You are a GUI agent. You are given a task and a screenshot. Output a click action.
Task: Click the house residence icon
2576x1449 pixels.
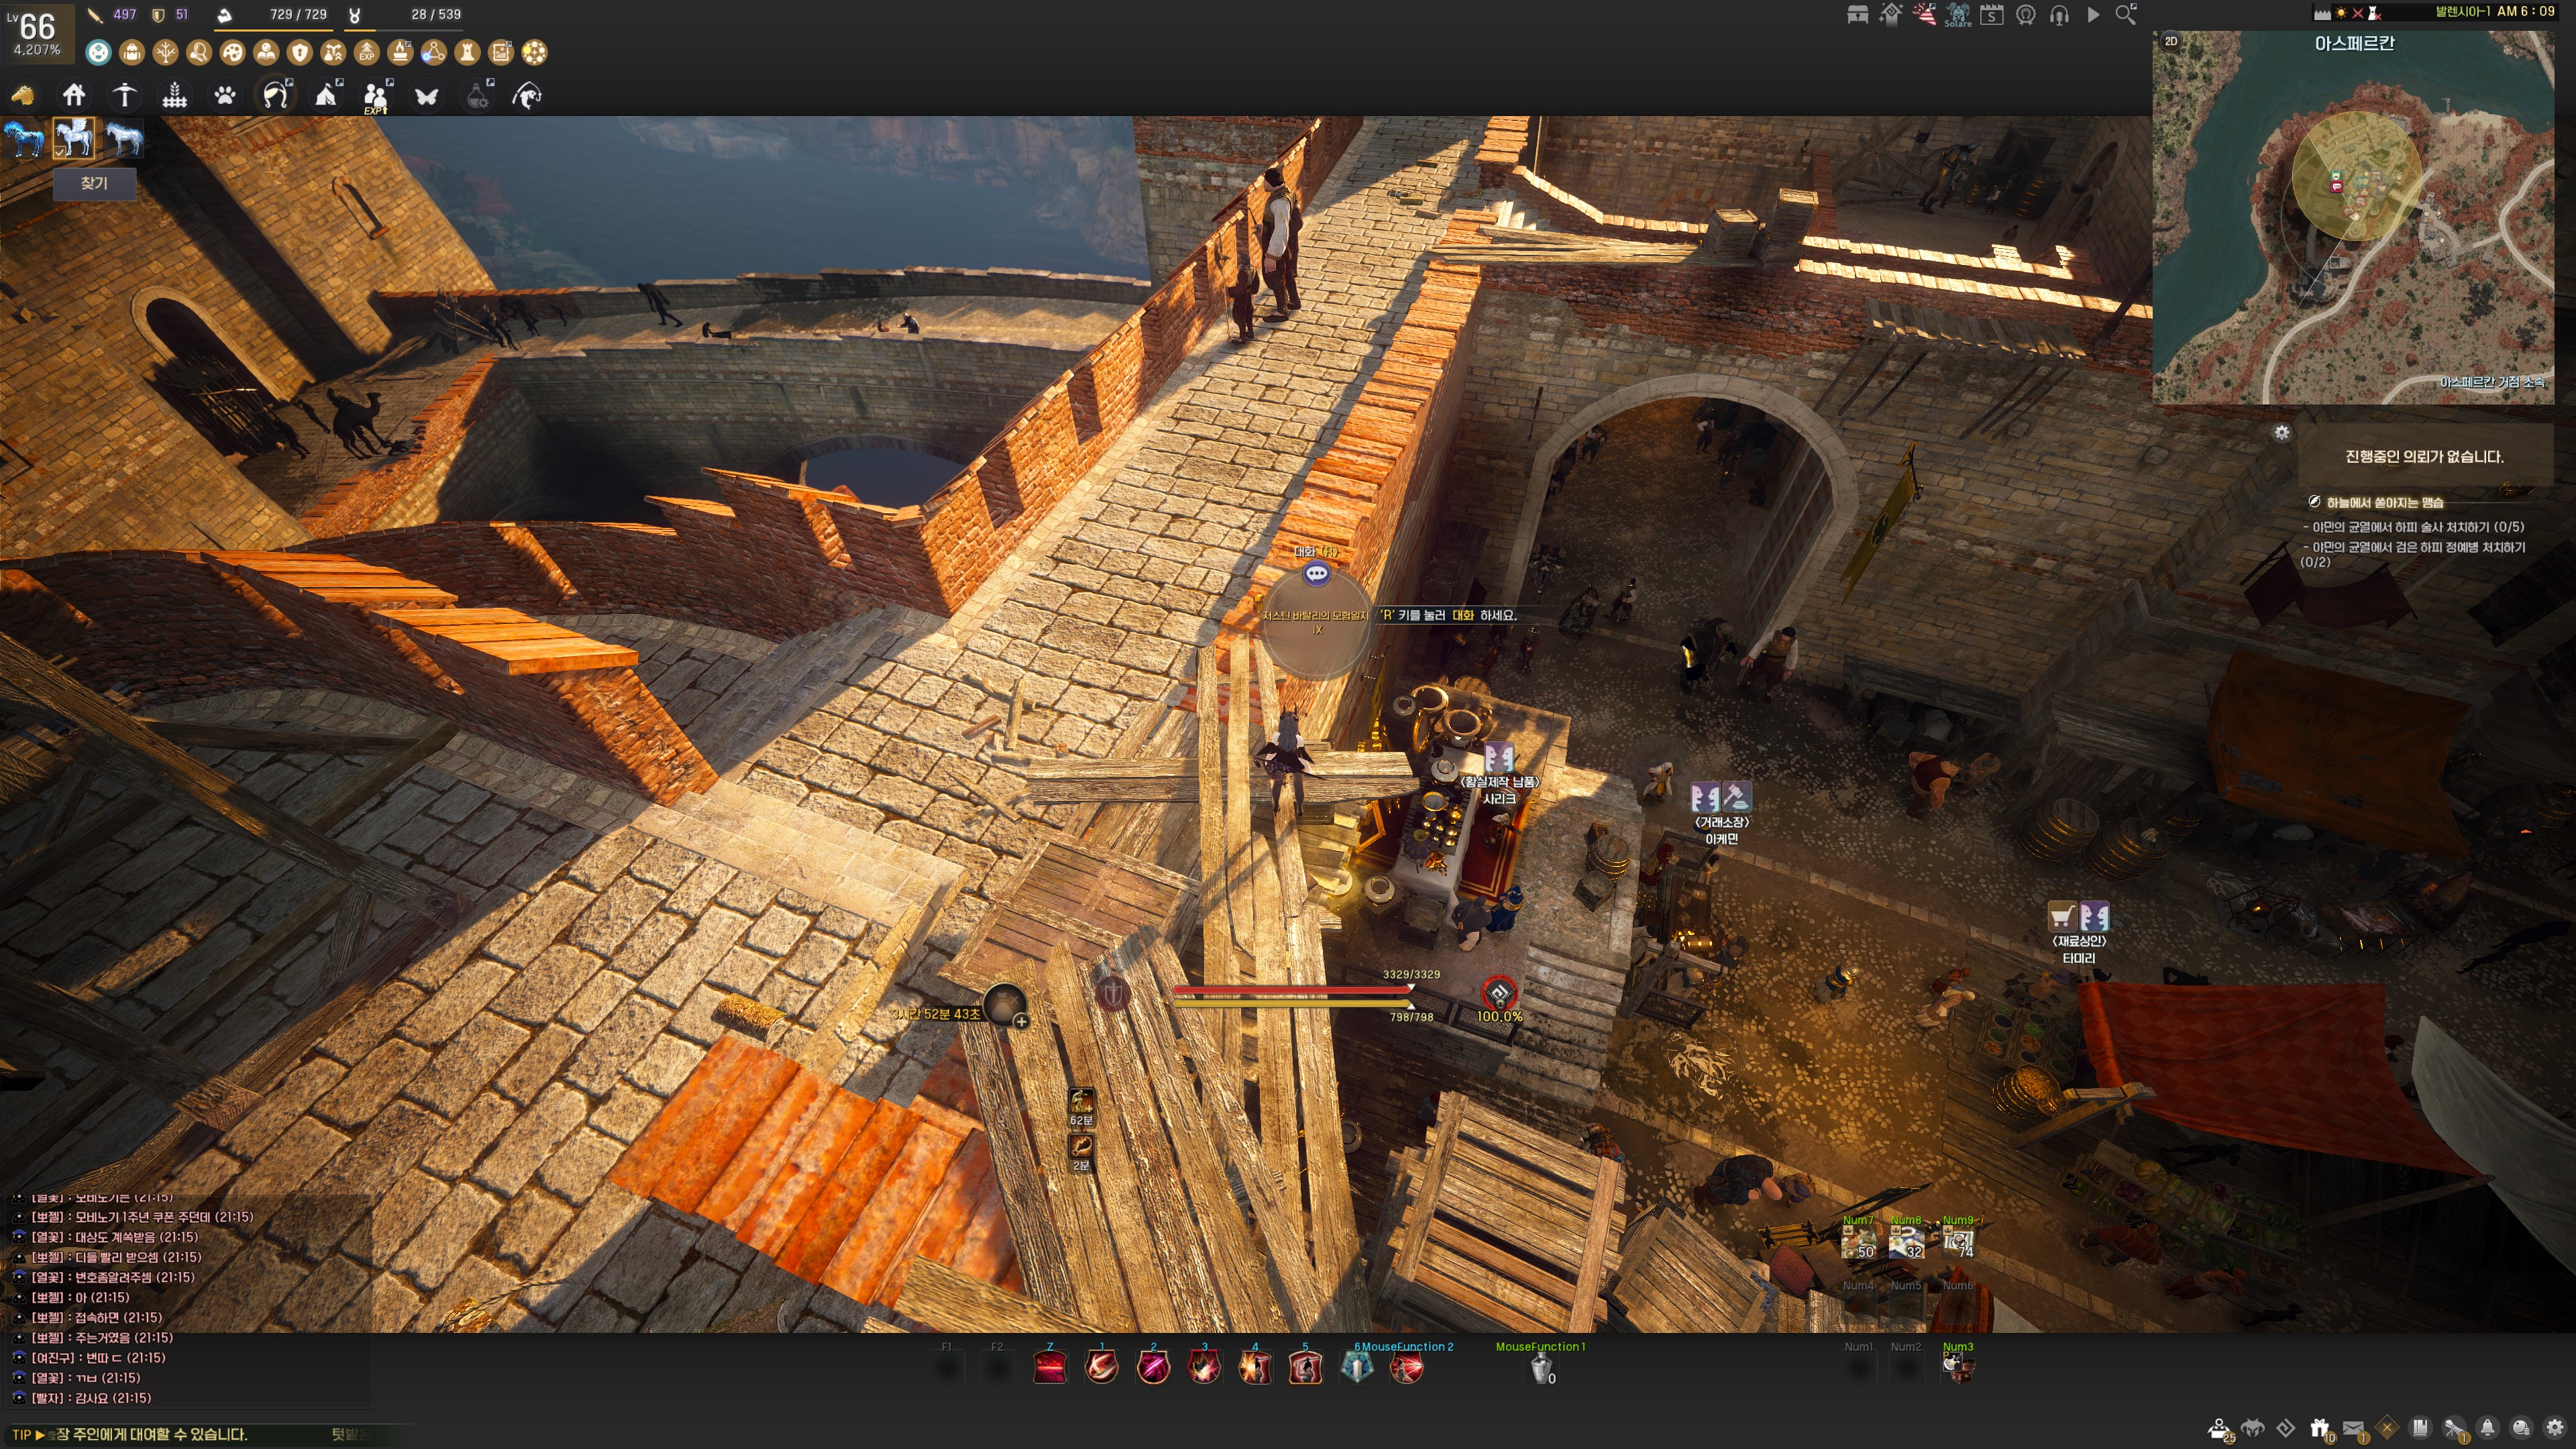click(x=74, y=96)
